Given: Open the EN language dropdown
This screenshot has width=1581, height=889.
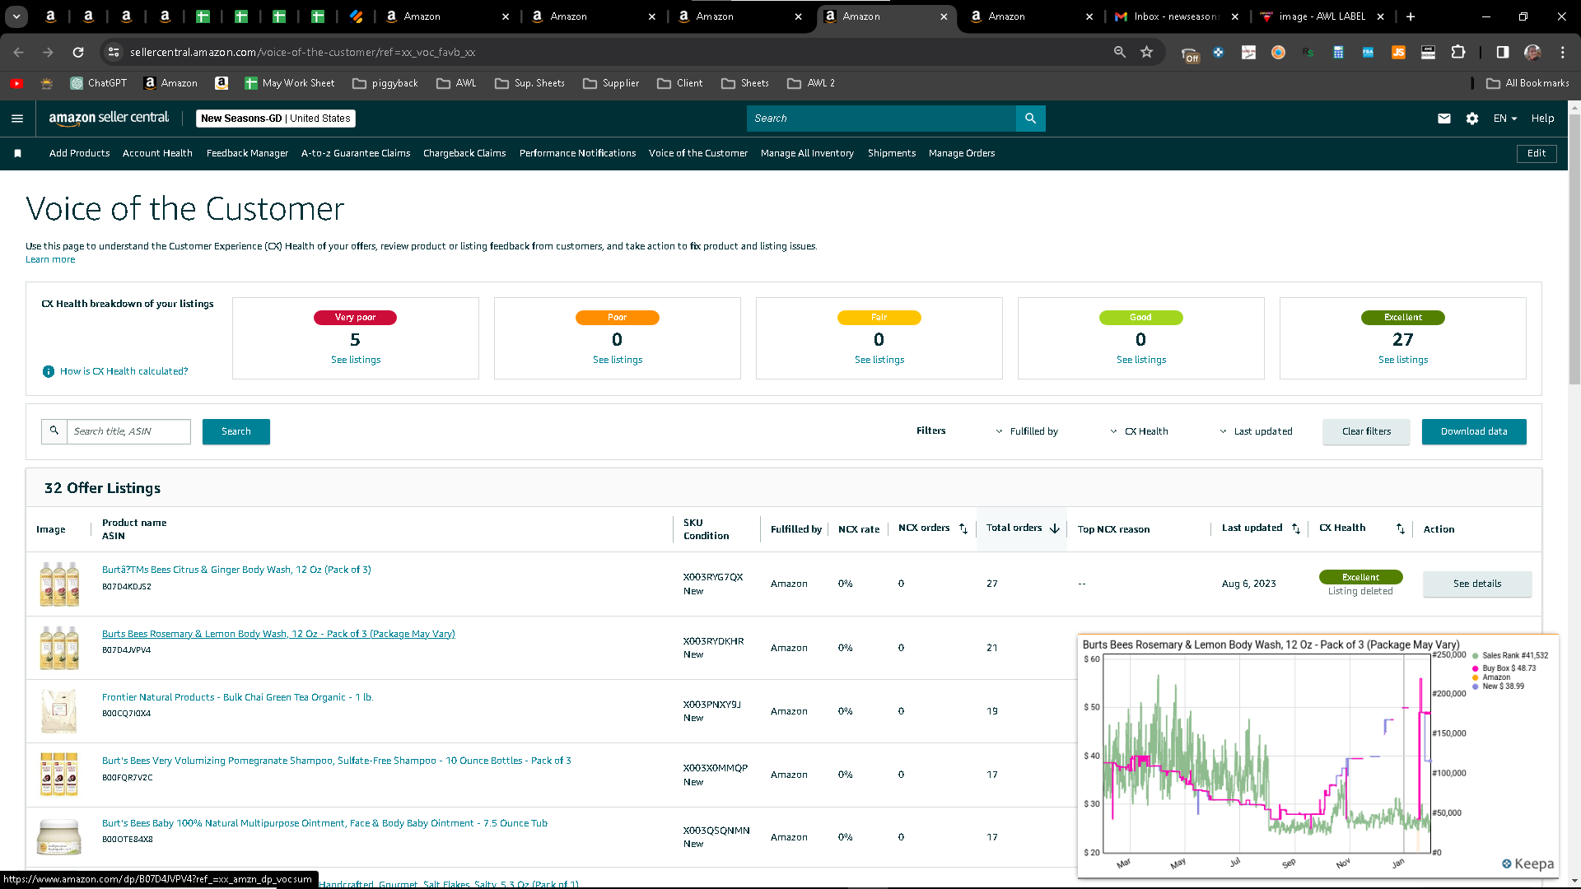Looking at the screenshot, I should tap(1505, 119).
